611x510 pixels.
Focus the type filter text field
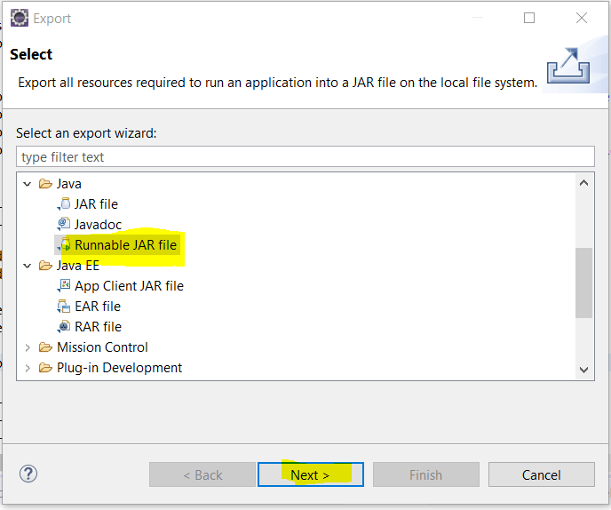(305, 156)
